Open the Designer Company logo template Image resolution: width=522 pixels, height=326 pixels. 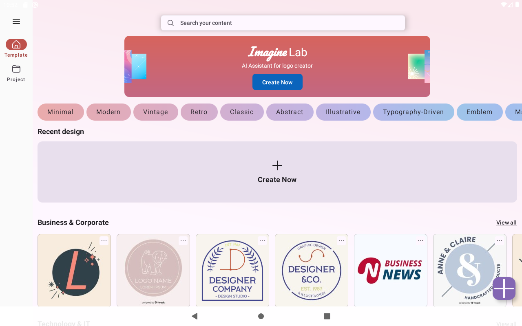pos(232,271)
